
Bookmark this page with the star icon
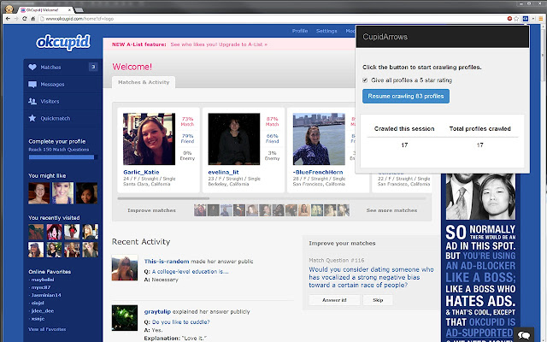point(516,19)
